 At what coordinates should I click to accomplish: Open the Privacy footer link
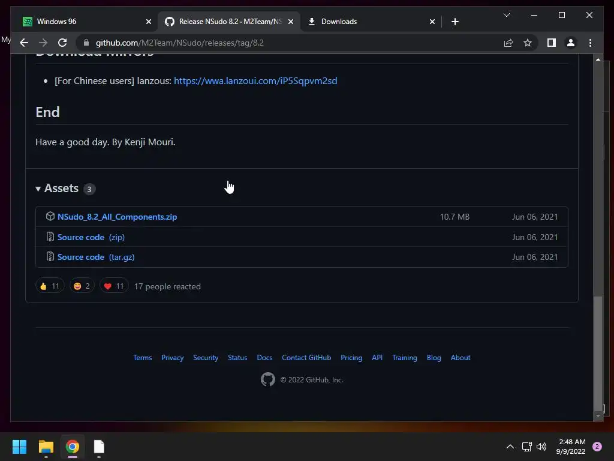(172, 358)
